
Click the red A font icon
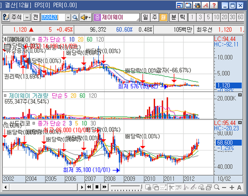coord(206,5)
